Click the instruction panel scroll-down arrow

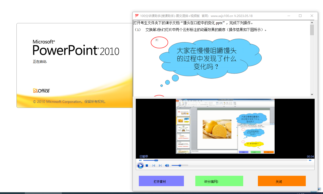312,94
